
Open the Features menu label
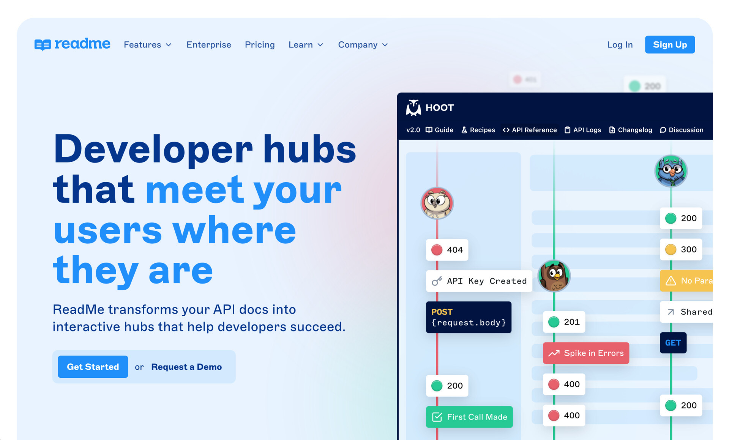142,45
